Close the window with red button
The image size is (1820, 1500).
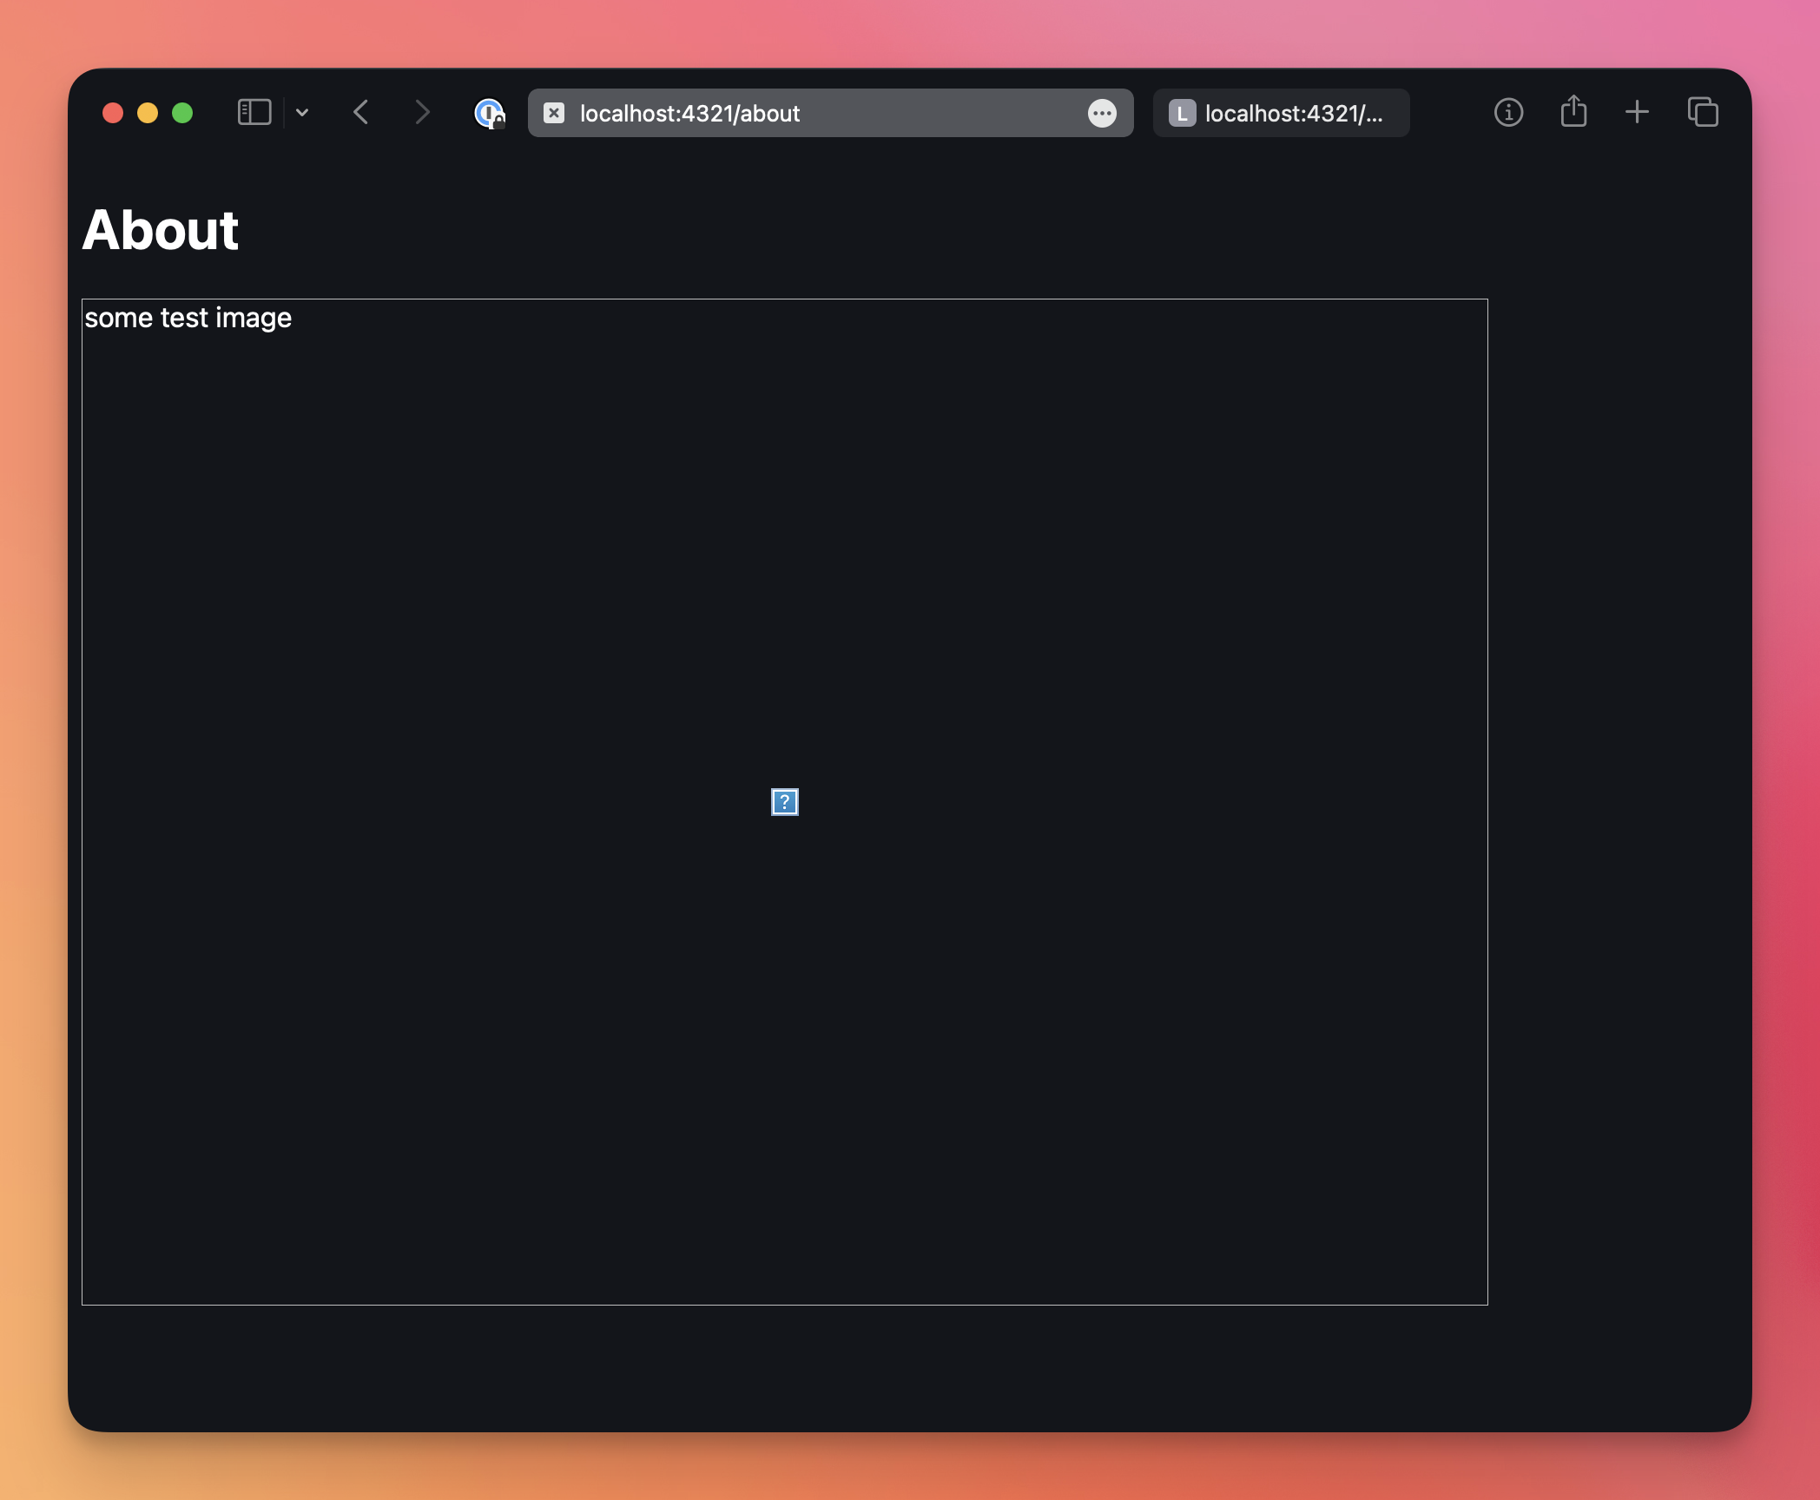[x=113, y=113]
